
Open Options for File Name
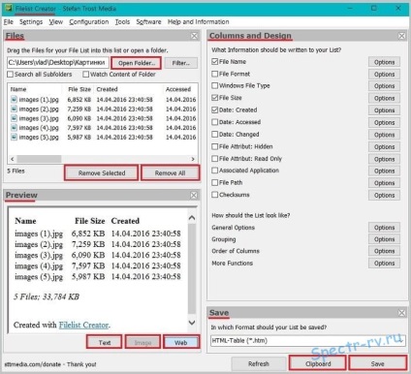[384, 62]
